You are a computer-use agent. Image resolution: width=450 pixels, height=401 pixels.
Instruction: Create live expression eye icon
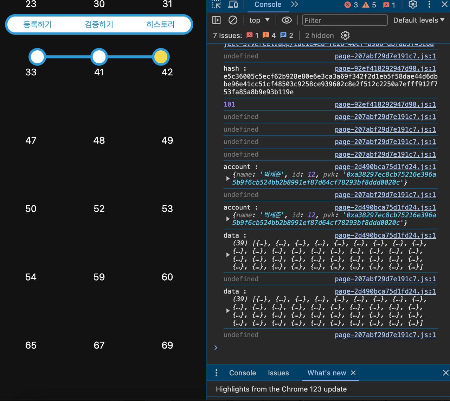(x=287, y=20)
